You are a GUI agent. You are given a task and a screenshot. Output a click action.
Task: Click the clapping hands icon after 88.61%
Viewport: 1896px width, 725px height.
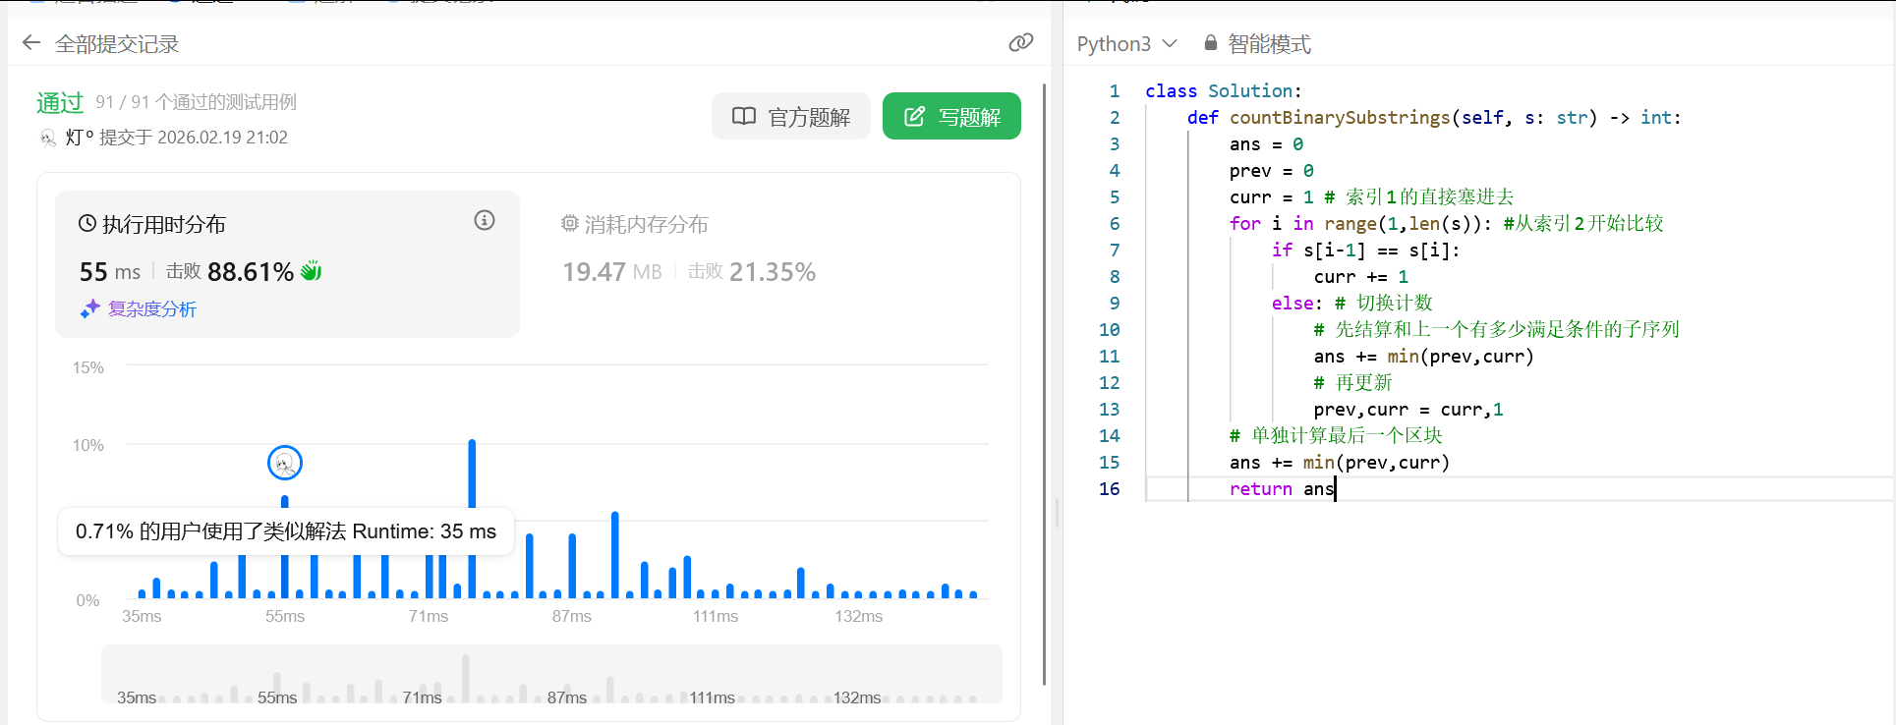(312, 271)
